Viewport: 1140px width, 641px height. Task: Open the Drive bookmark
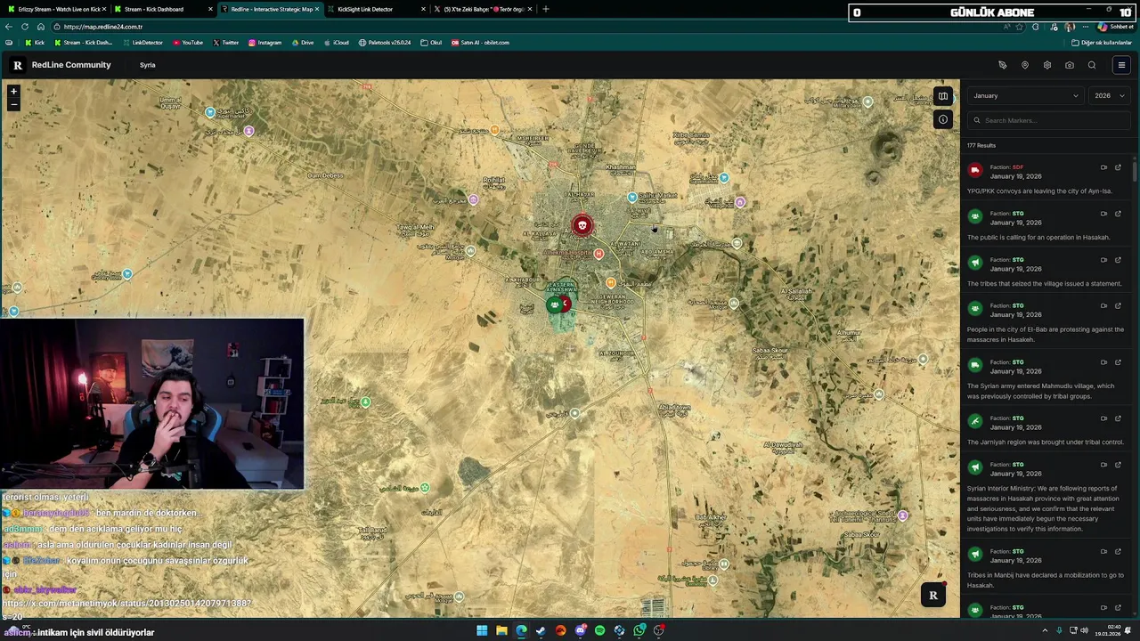coord(303,43)
